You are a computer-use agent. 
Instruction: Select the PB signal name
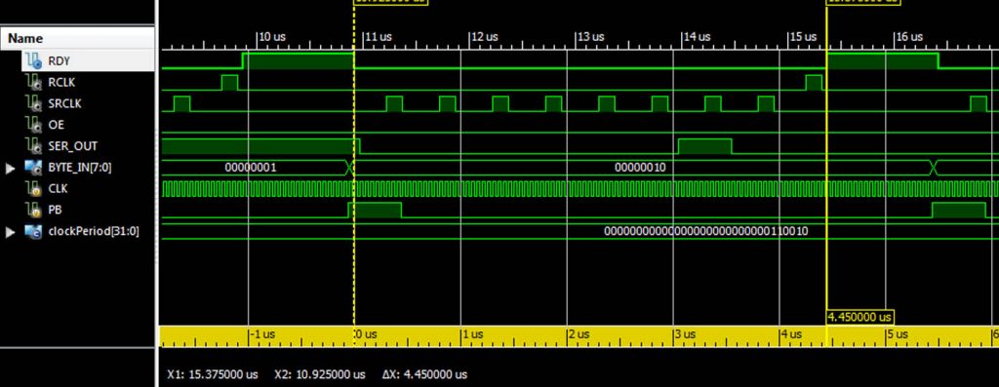56,210
